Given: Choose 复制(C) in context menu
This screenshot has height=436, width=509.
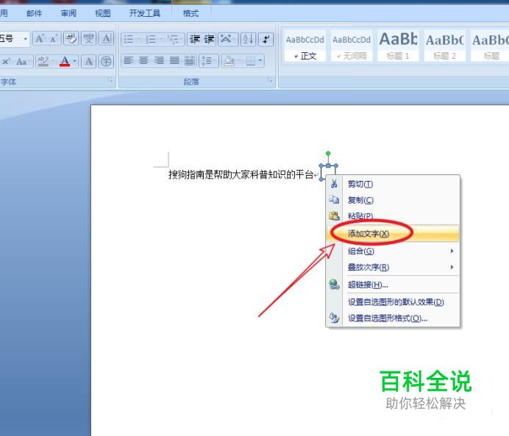Looking at the screenshot, I should [393, 200].
